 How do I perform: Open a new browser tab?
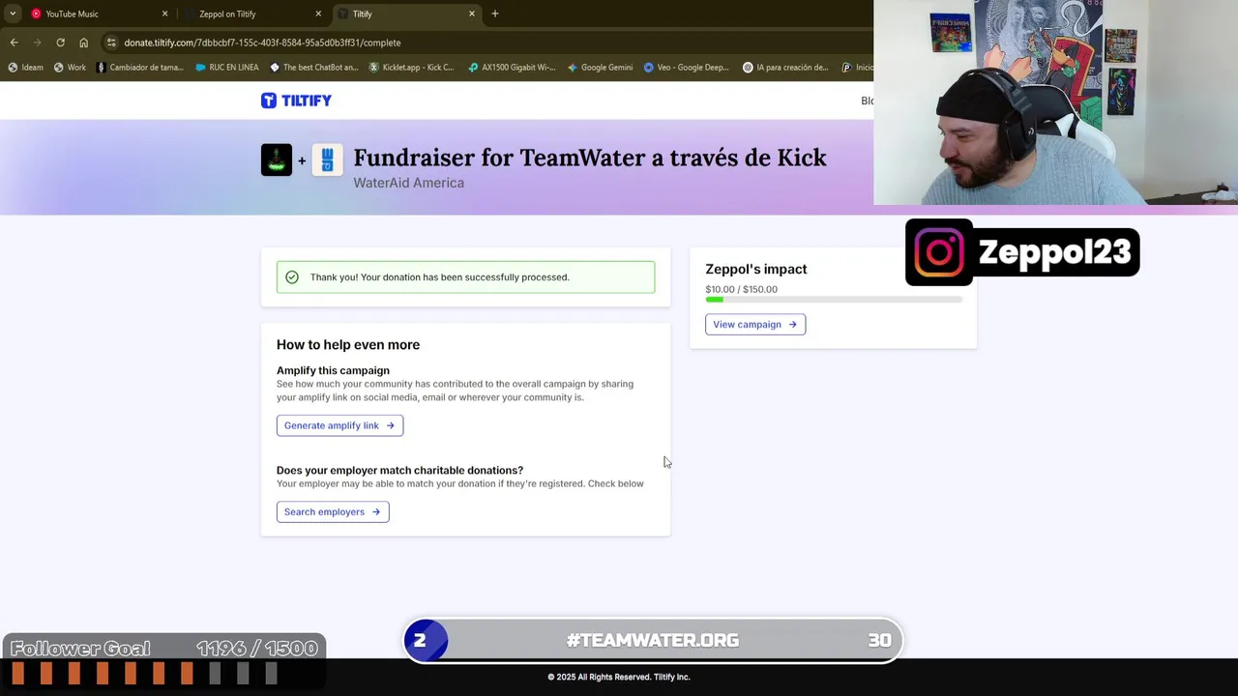pyautogui.click(x=495, y=14)
